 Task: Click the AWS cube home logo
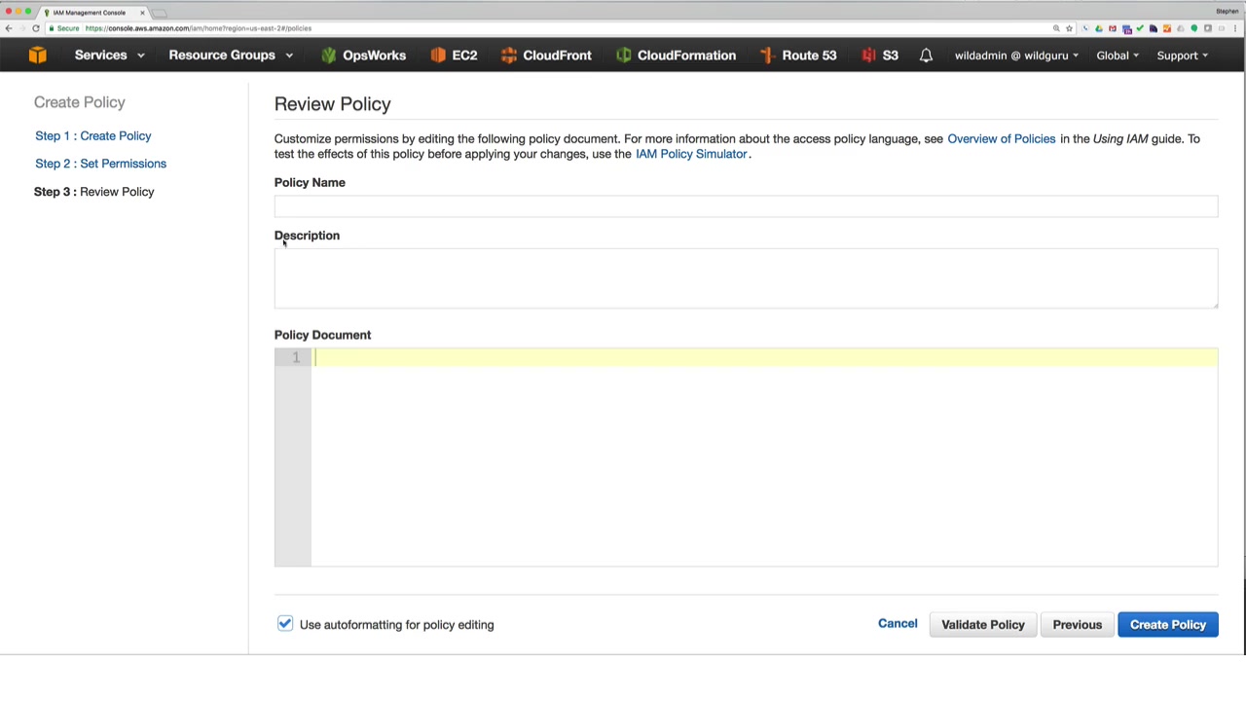pyautogui.click(x=37, y=55)
